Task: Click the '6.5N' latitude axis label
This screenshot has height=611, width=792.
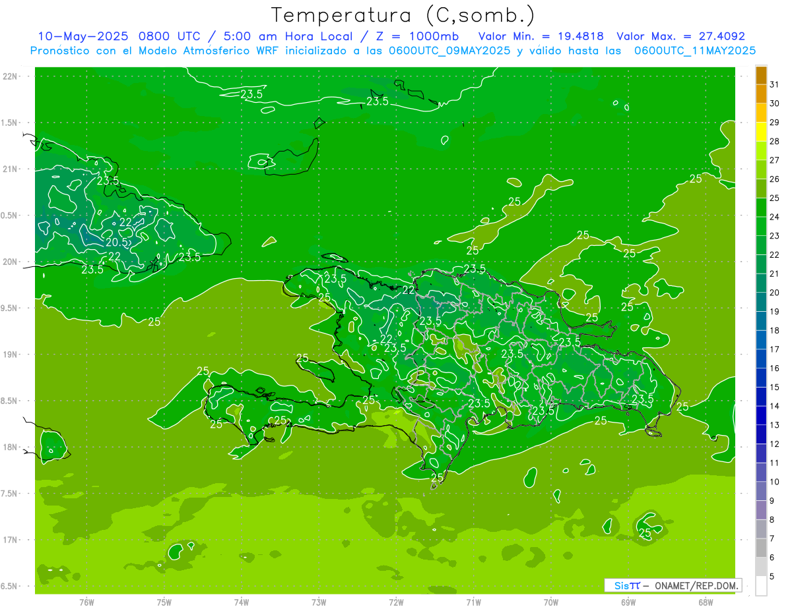Action: (x=10, y=587)
